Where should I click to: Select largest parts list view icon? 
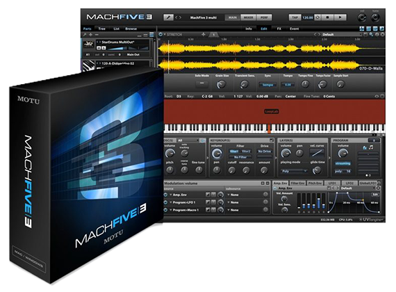[x=151, y=35]
